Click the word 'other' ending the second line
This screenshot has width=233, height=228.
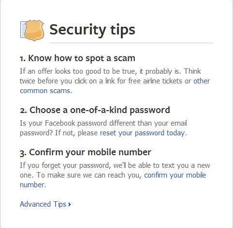(202, 81)
